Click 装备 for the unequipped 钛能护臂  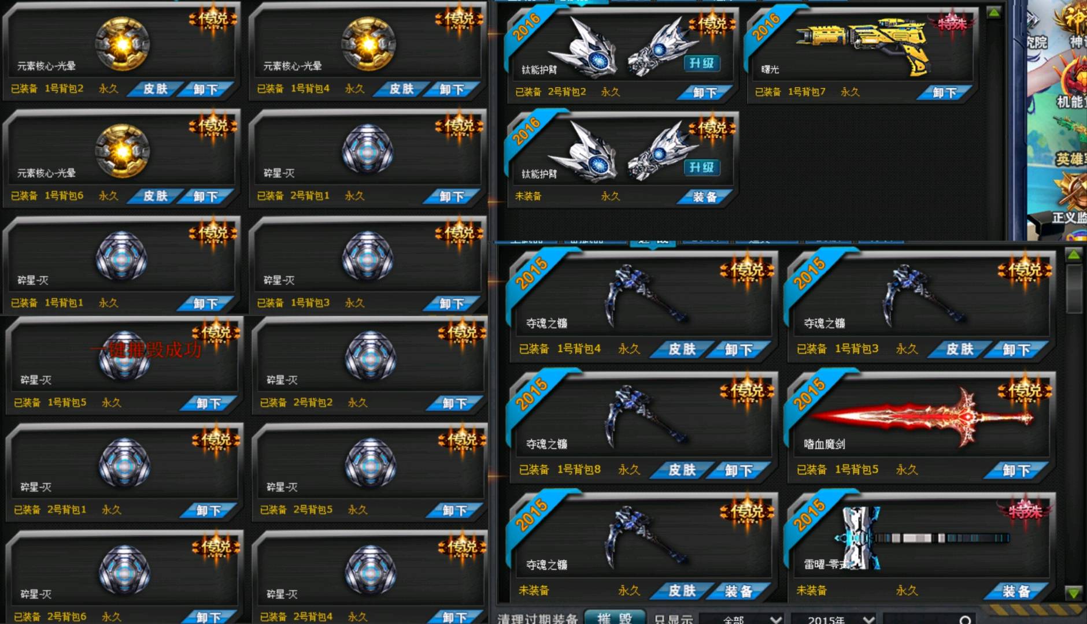click(x=705, y=197)
